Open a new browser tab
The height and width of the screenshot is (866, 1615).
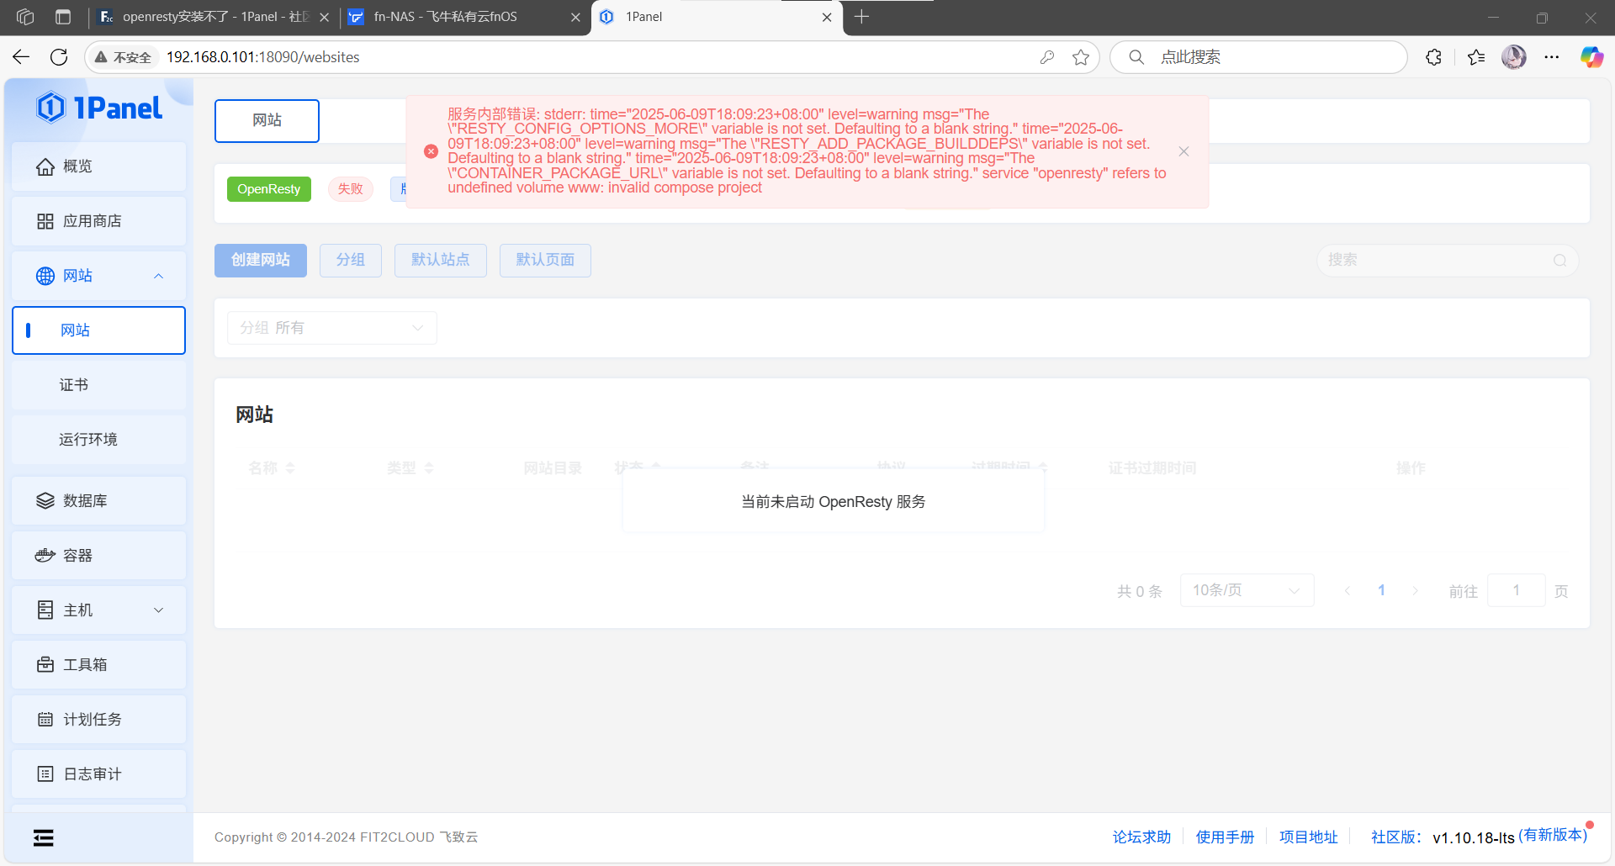click(x=862, y=17)
